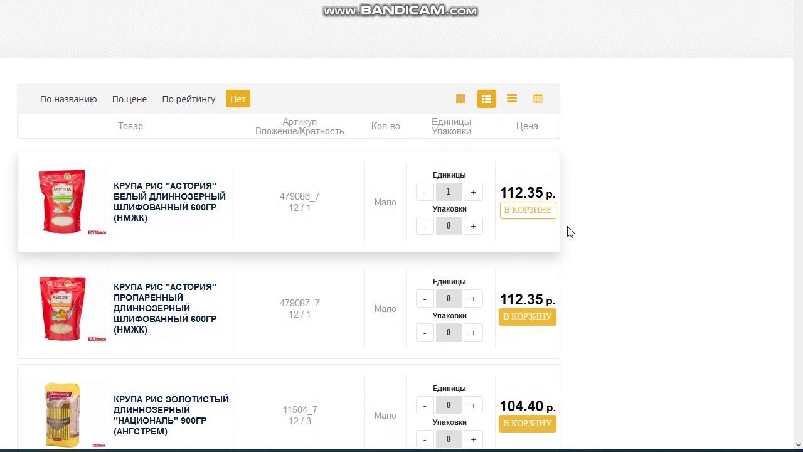Open cart via 'В корзине' button
The image size is (803, 452).
(528, 210)
